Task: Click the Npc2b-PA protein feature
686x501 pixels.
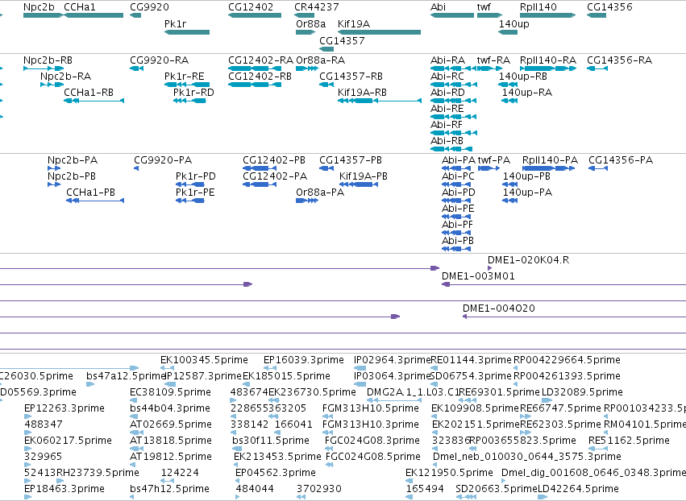Action: pos(54,168)
